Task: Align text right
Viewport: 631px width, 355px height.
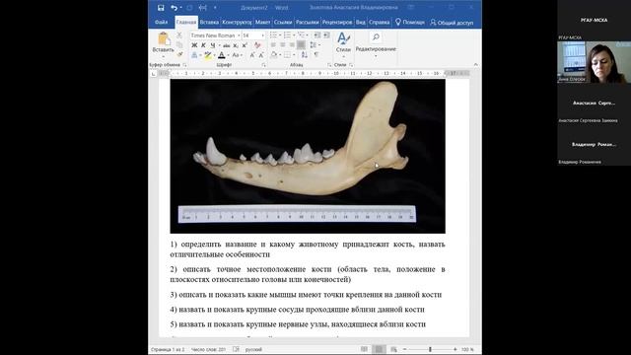Action: point(292,45)
